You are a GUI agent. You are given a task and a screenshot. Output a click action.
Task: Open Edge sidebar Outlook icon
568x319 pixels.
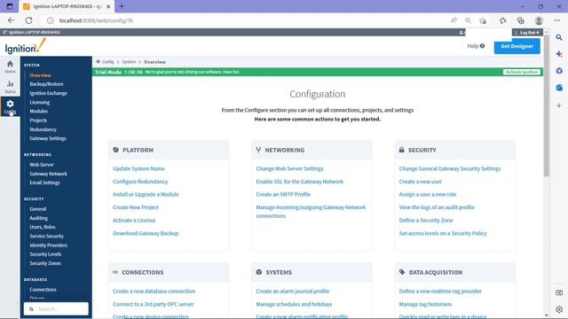tap(559, 88)
